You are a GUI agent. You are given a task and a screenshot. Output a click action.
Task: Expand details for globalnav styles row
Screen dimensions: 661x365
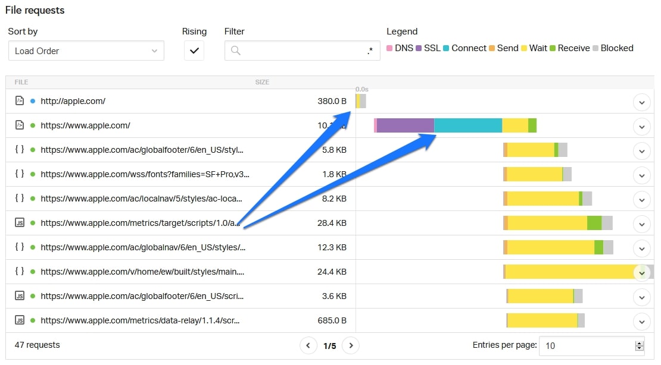(x=641, y=249)
